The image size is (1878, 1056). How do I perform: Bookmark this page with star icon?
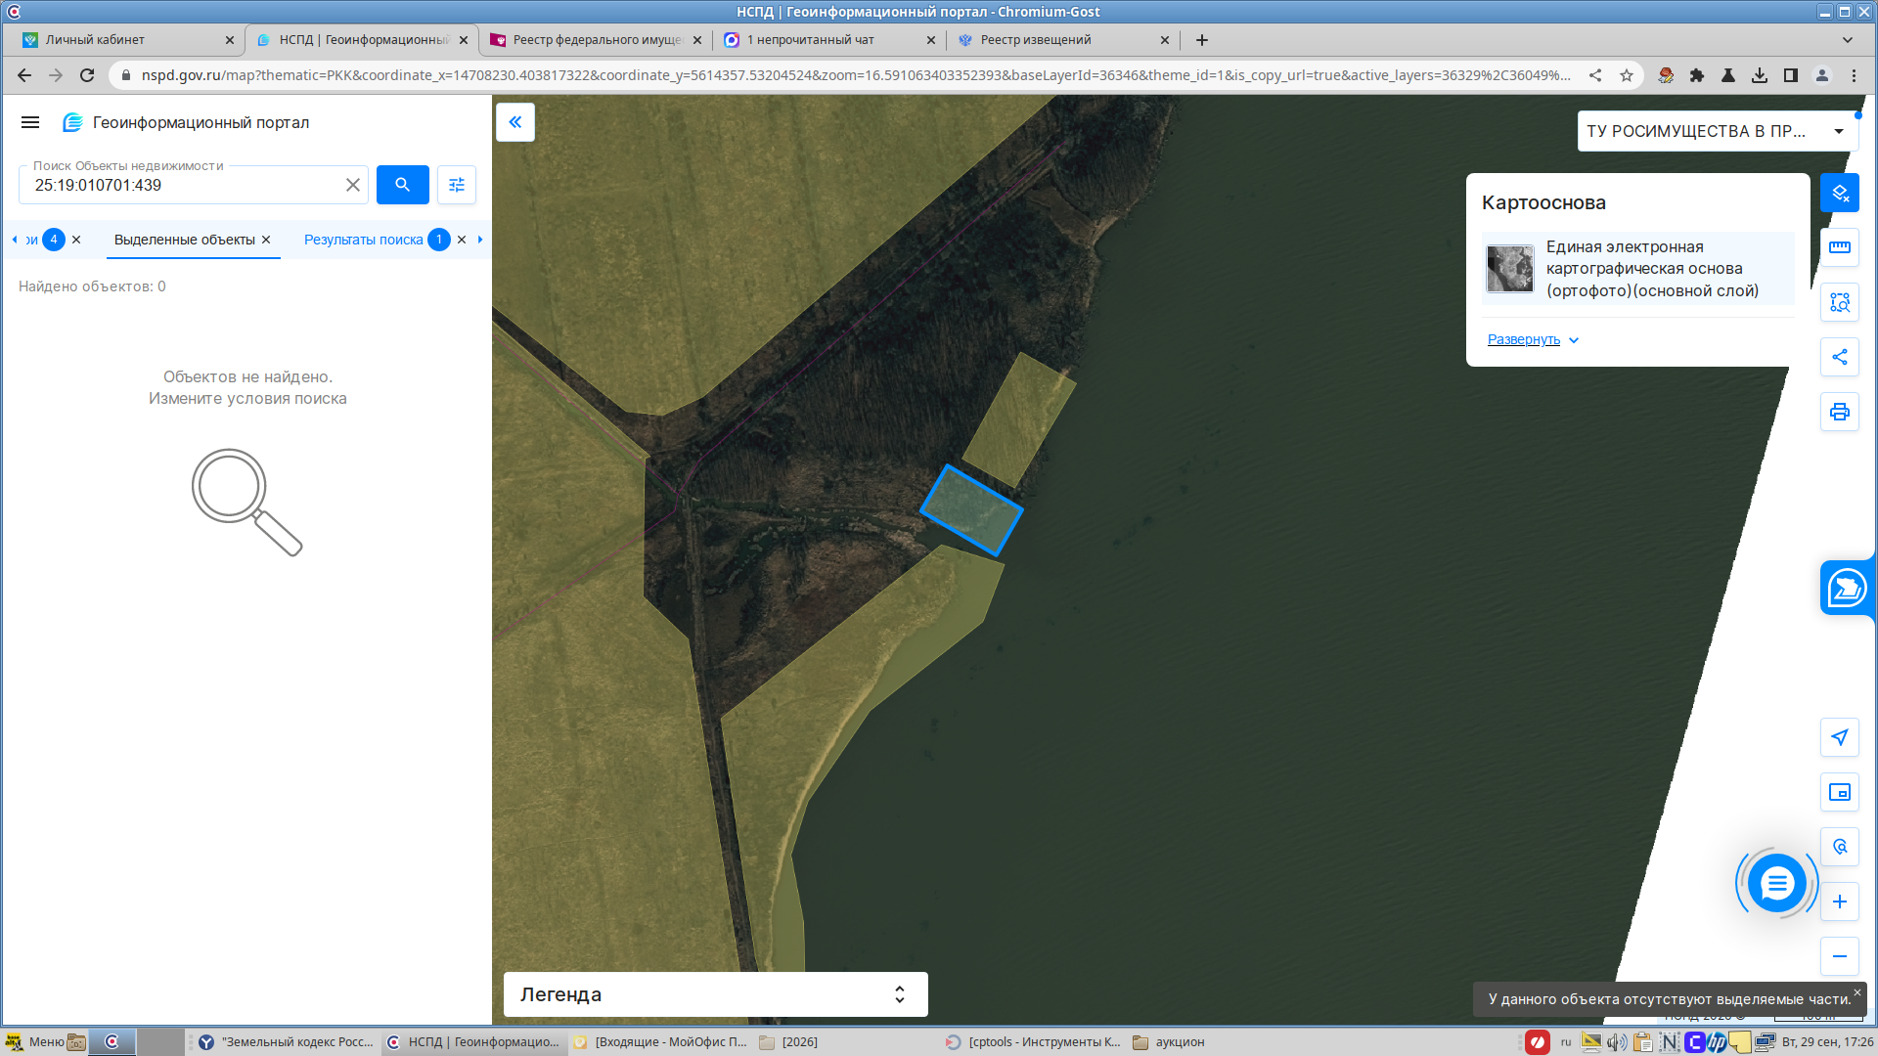click(x=1627, y=75)
